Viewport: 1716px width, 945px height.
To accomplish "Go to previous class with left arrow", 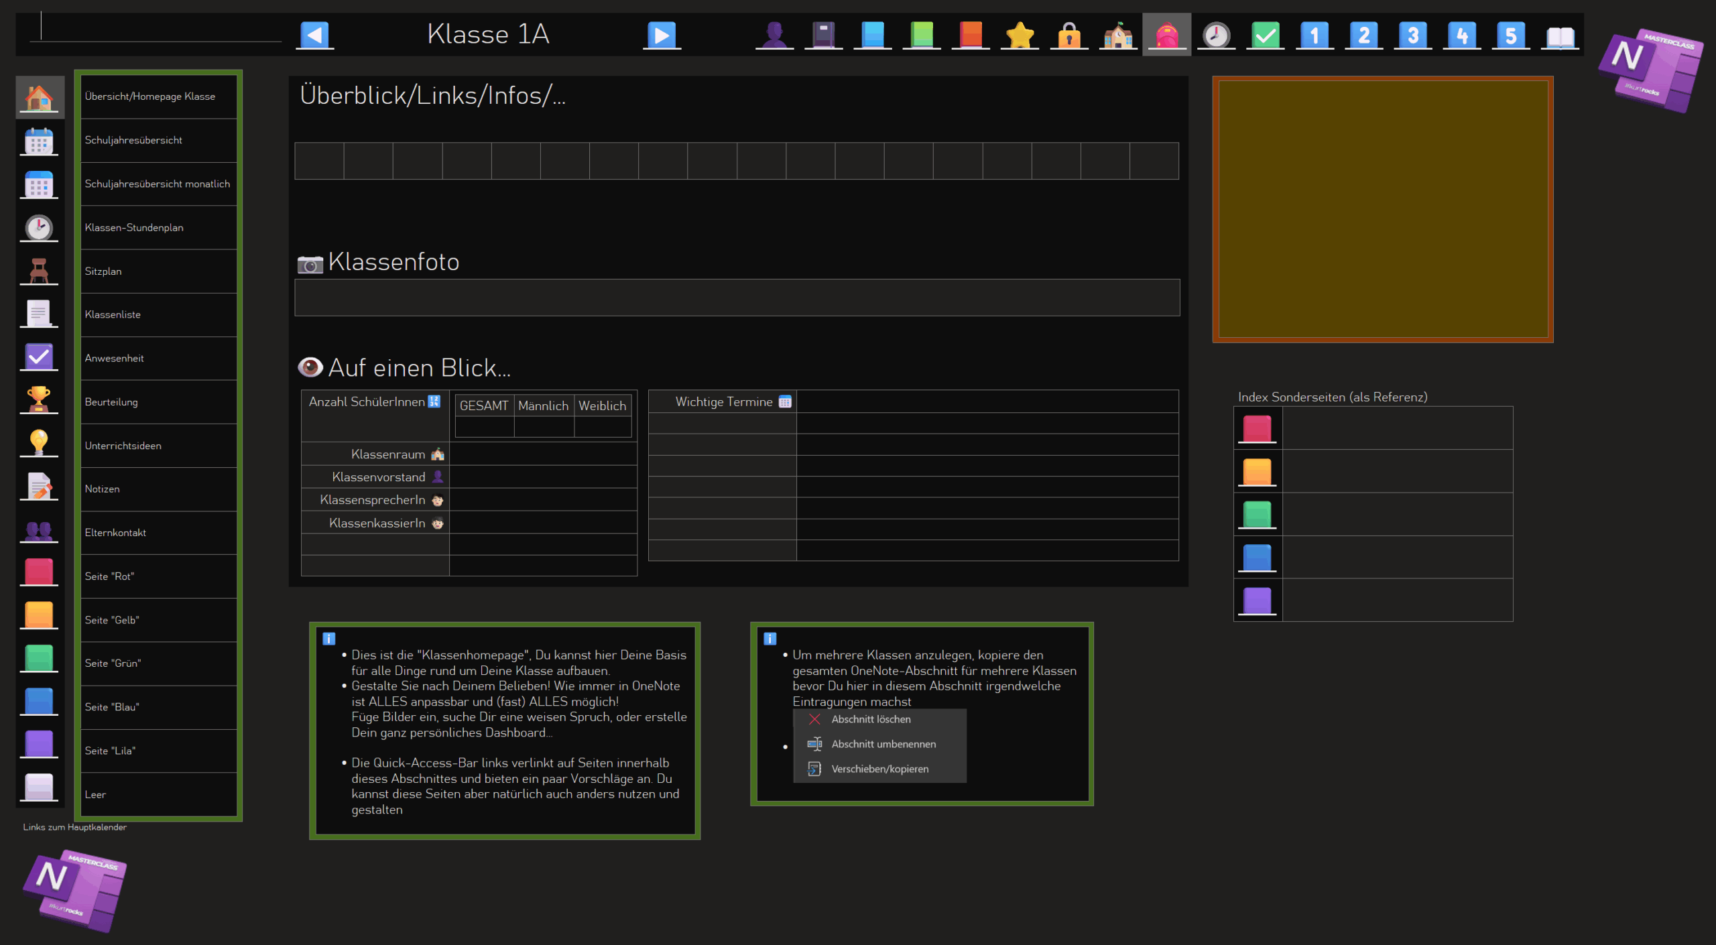I will coord(314,35).
